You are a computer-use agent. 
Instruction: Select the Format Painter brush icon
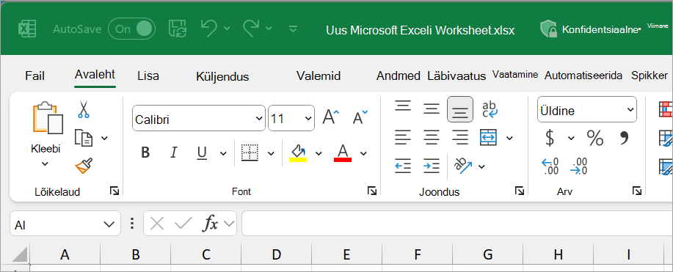pos(84,166)
